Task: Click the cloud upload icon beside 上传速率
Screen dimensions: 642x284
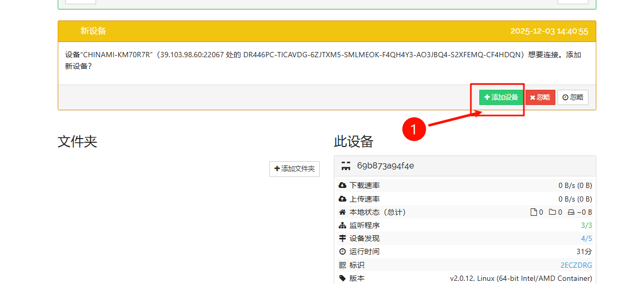Action: click(343, 199)
